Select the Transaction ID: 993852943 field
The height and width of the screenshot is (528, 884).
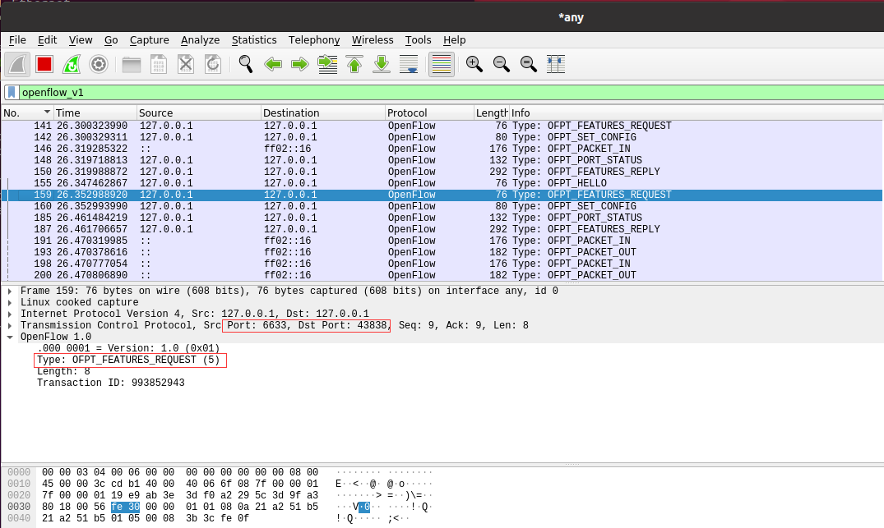click(x=110, y=383)
